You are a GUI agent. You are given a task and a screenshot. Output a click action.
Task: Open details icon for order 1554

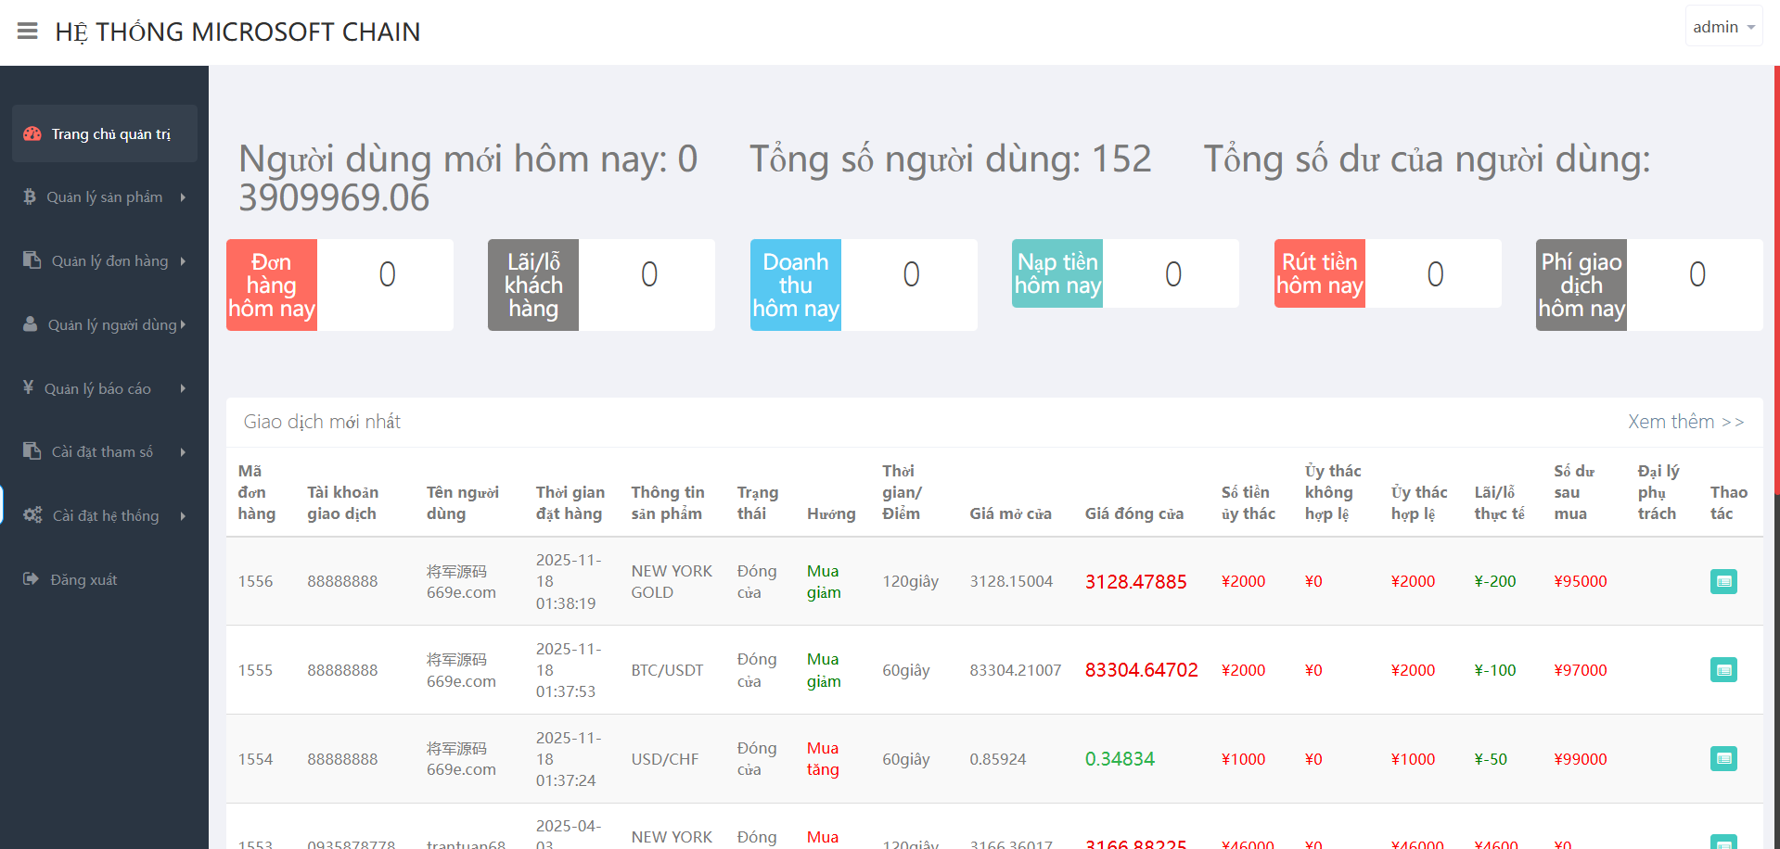coord(1722,759)
